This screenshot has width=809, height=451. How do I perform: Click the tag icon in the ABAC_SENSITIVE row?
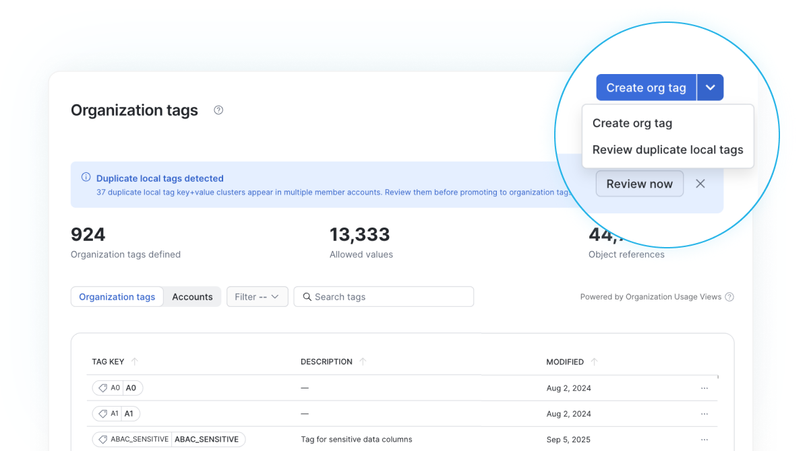tap(102, 440)
